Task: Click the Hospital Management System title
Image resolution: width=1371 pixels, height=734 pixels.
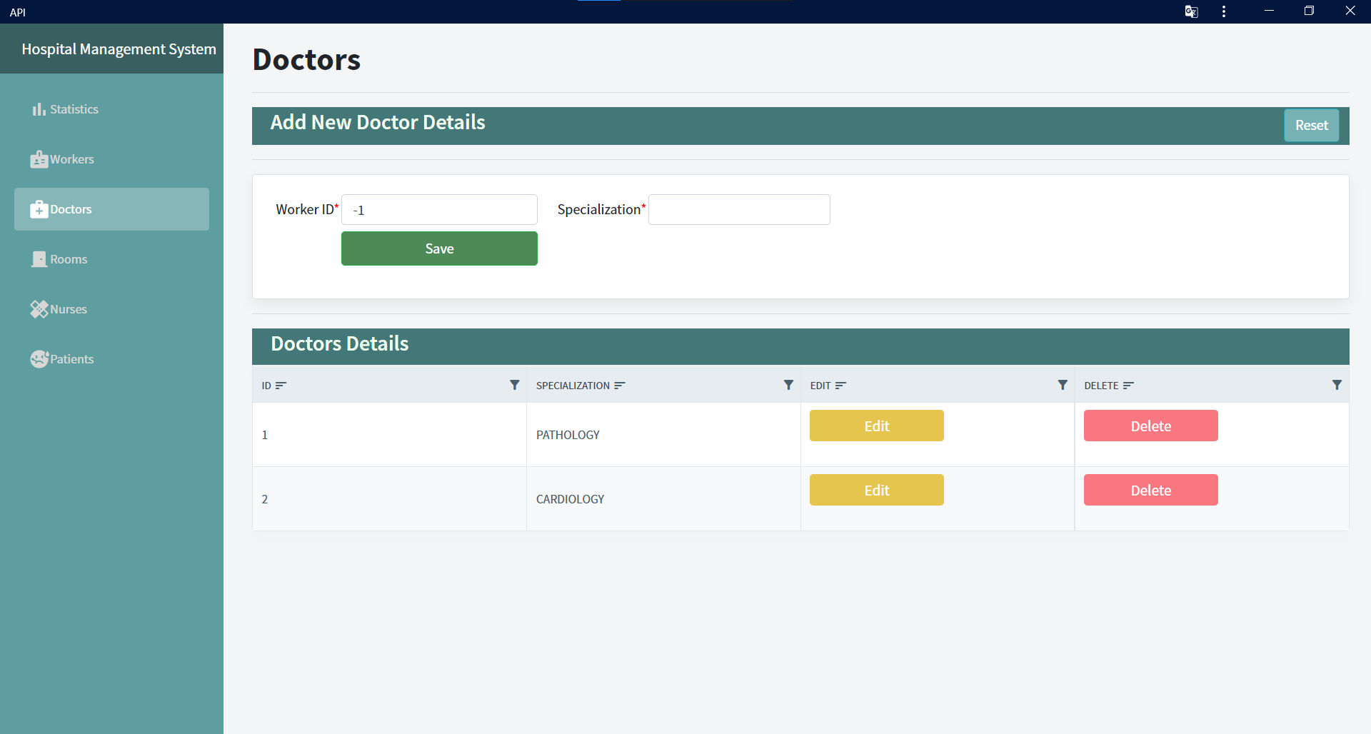Action: pos(119,49)
